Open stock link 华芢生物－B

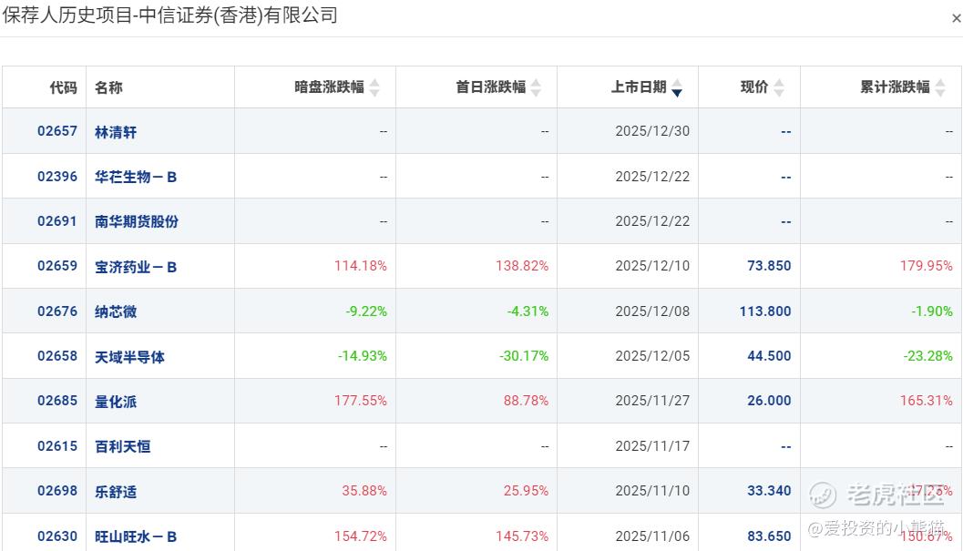136,177
